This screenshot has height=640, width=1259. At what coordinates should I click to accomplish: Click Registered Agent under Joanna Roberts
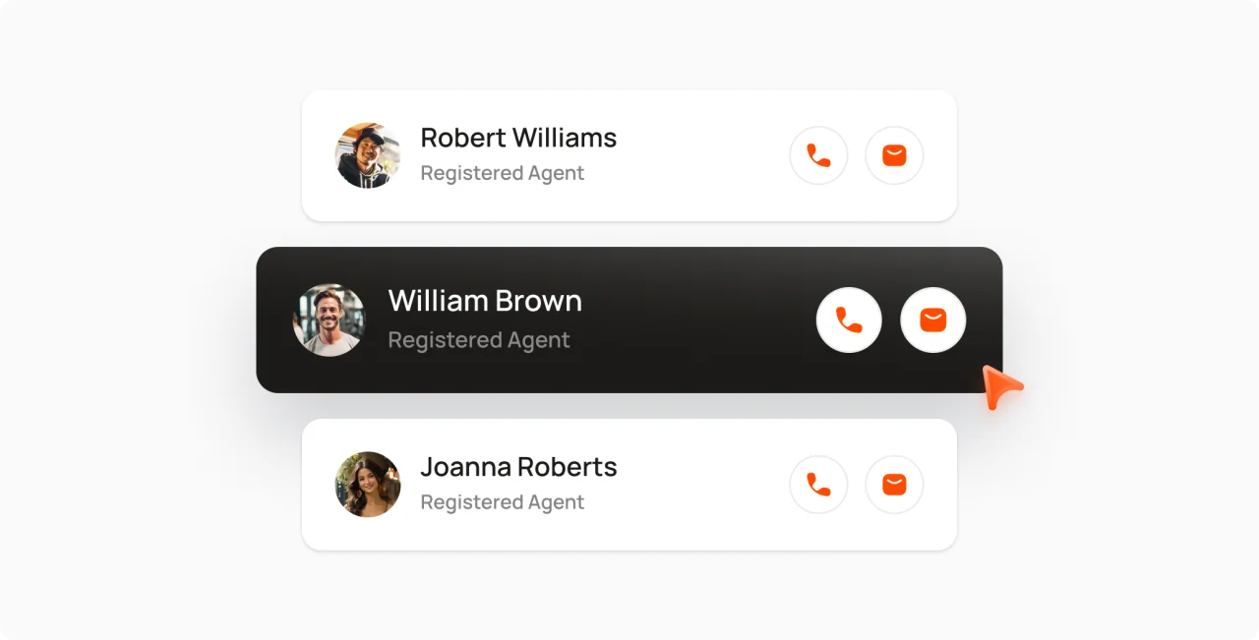[503, 502]
